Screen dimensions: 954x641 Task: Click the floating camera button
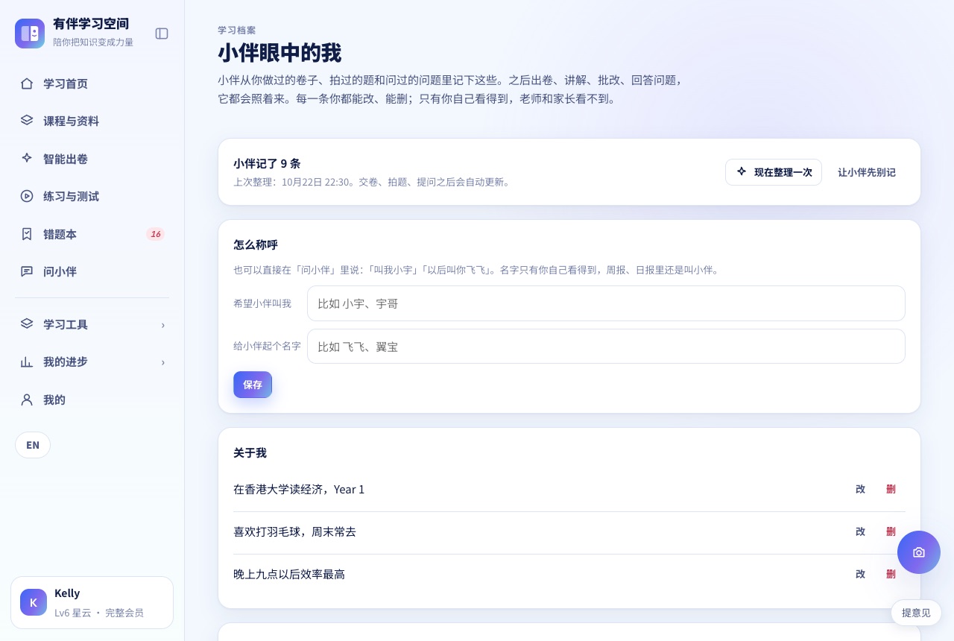pyautogui.click(x=919, y=552)
